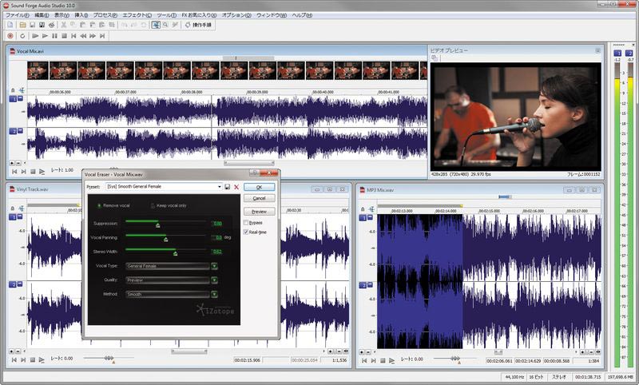Click the Suppression value field

tap(216, 224)
